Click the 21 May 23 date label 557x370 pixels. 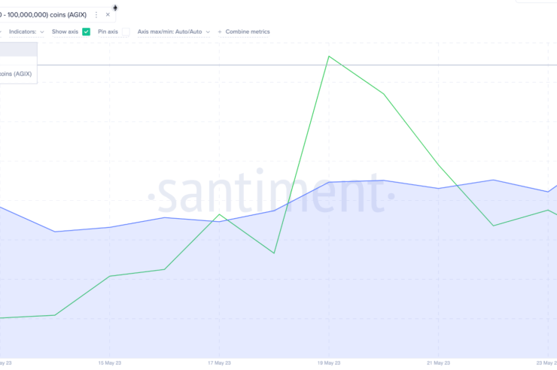coord(438,363)
